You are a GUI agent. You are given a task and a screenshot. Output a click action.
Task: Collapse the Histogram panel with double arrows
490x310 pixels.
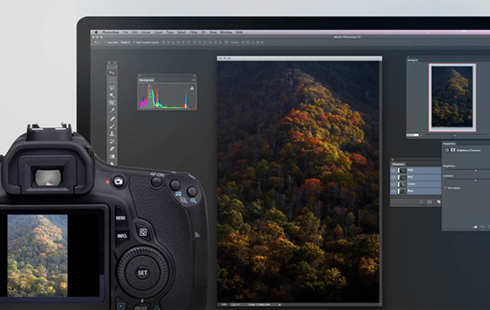click(194, 76)
